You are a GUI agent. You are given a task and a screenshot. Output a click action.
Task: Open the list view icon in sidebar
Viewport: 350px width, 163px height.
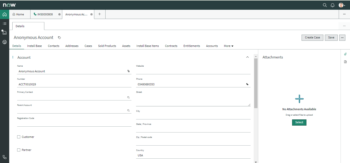[x=4, y=24]
